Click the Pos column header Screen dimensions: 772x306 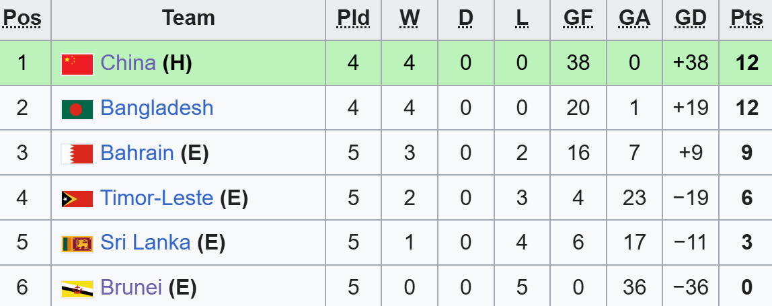tap(22, 18)
